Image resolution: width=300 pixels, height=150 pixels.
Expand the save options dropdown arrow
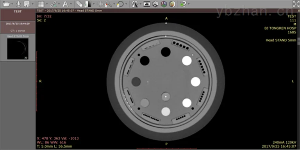32,4
